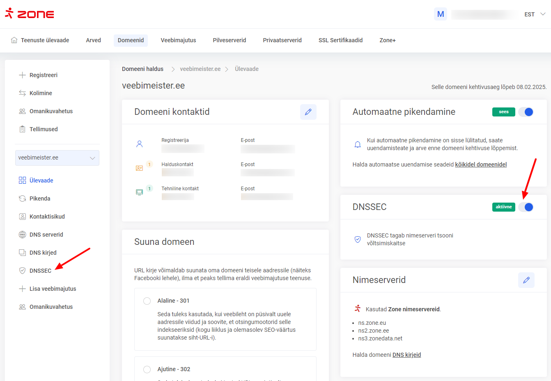Go to SSL Sertifikaadid tab
Image resolution: width=551 pixels, height=381 pixels.
click(340, 40)
